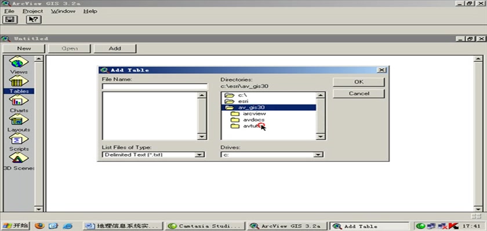Confirm with OK in Add Table dialog
The image size is (487, 231).
(359, 82)
